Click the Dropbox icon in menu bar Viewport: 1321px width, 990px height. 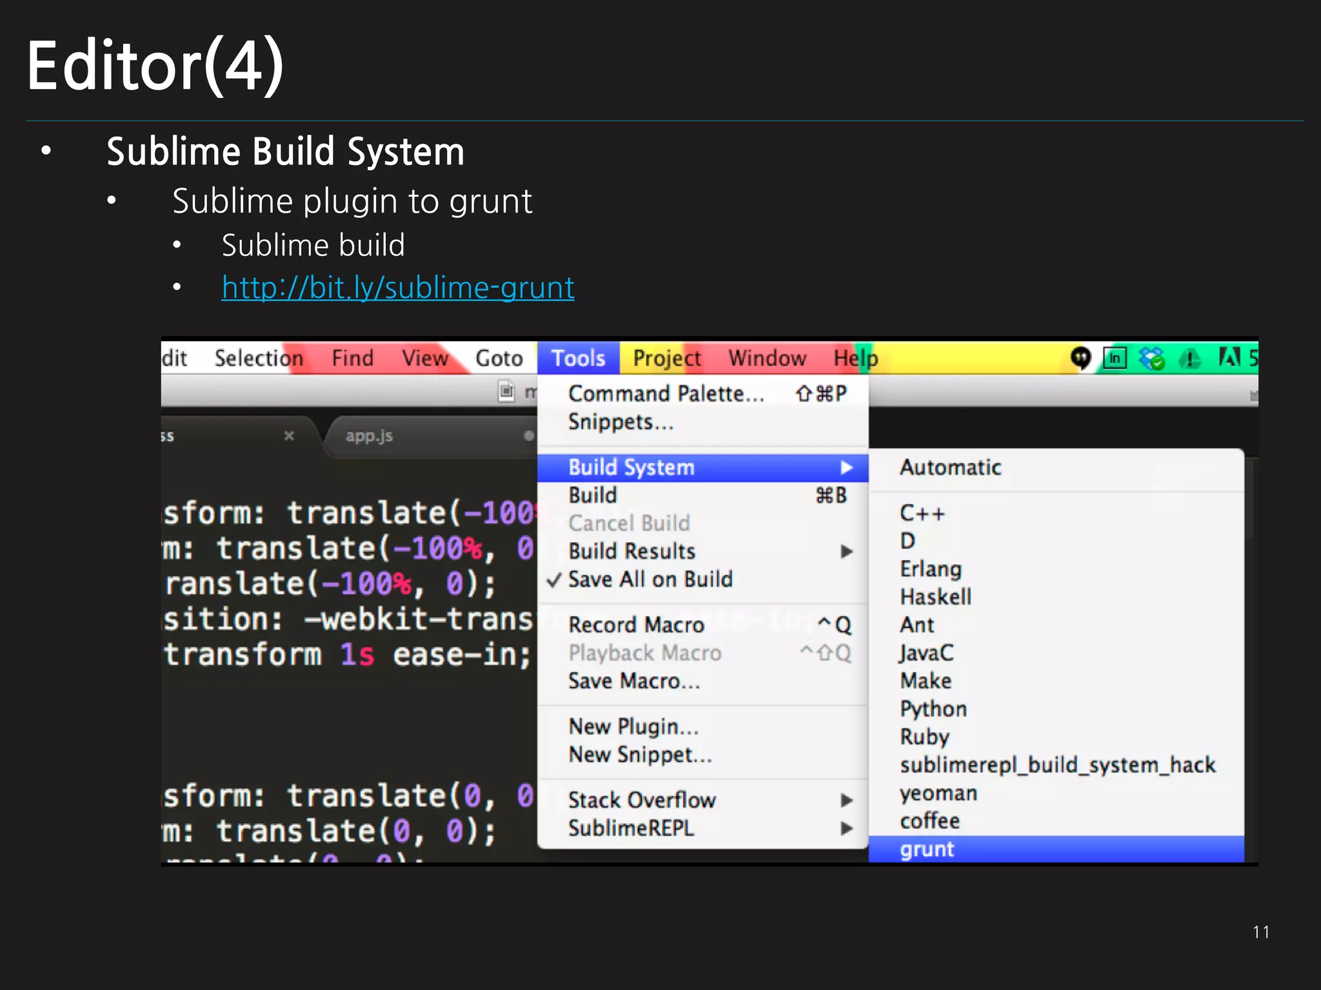pos(1151,358)
